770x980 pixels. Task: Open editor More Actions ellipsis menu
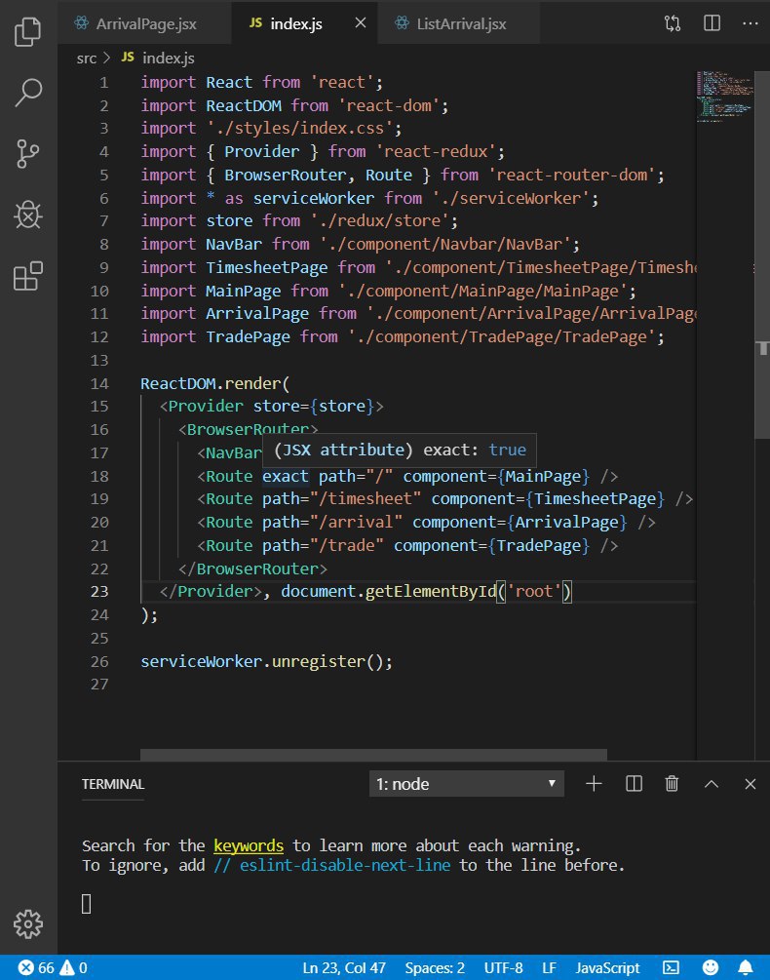[750, 22]
